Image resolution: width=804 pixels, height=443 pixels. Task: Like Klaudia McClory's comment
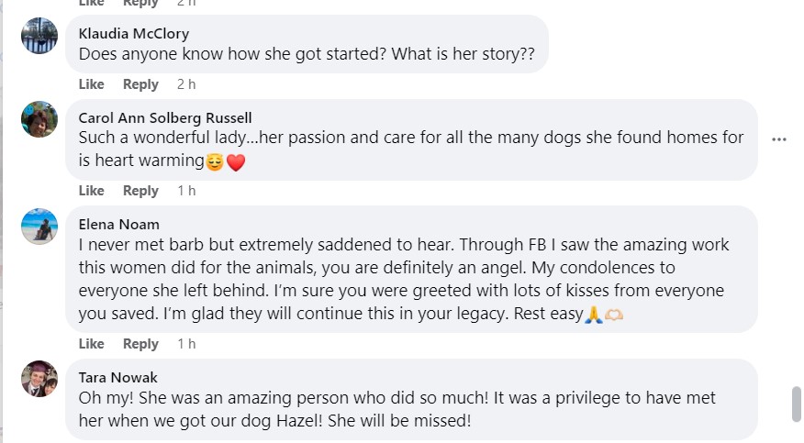(92, 84)
